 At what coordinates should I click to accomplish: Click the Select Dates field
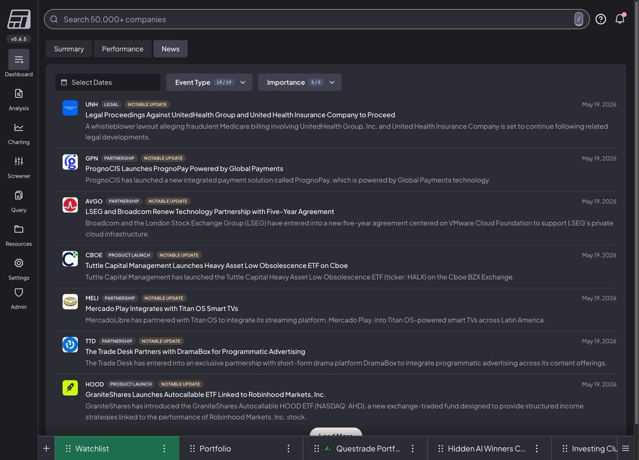pyautogui.click(x=108, y=82)
